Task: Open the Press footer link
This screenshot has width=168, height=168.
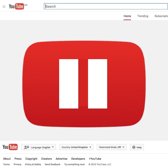Action: tap(18, 159)
